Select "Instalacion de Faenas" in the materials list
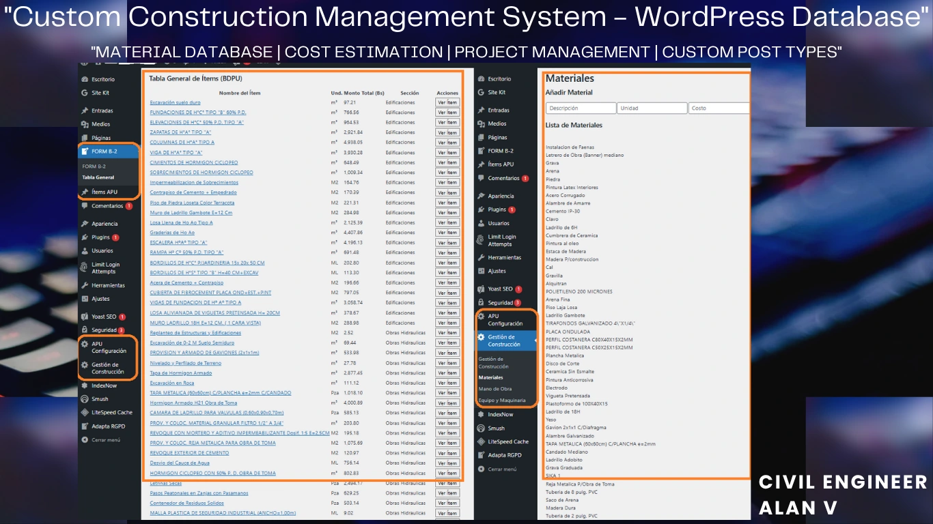Screen dimensions: 933x524 point(570,147)
